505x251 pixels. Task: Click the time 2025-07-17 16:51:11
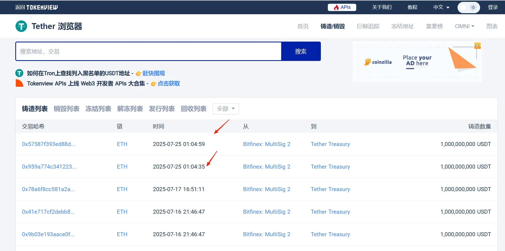179,189
